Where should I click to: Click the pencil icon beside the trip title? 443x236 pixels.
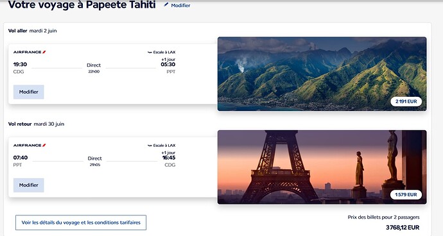[x=166, y=4]
